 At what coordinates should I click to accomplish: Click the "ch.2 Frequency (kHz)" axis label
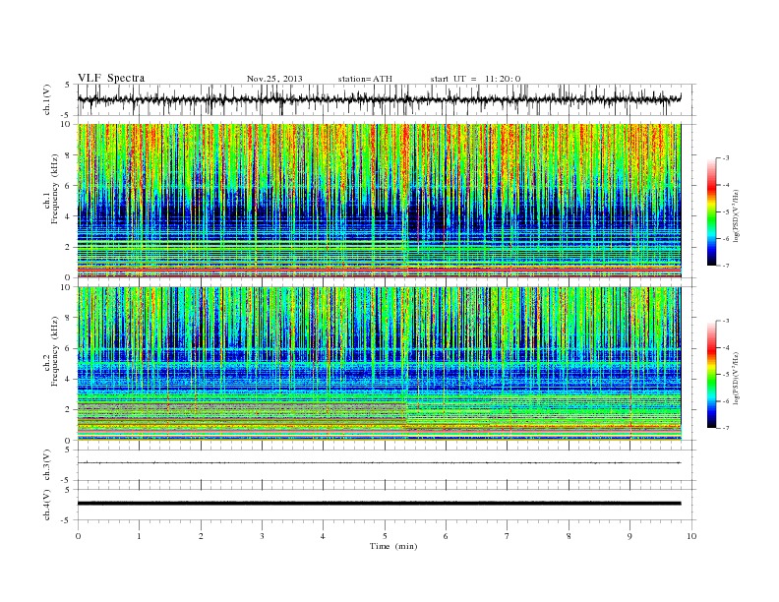pos(51,351)
